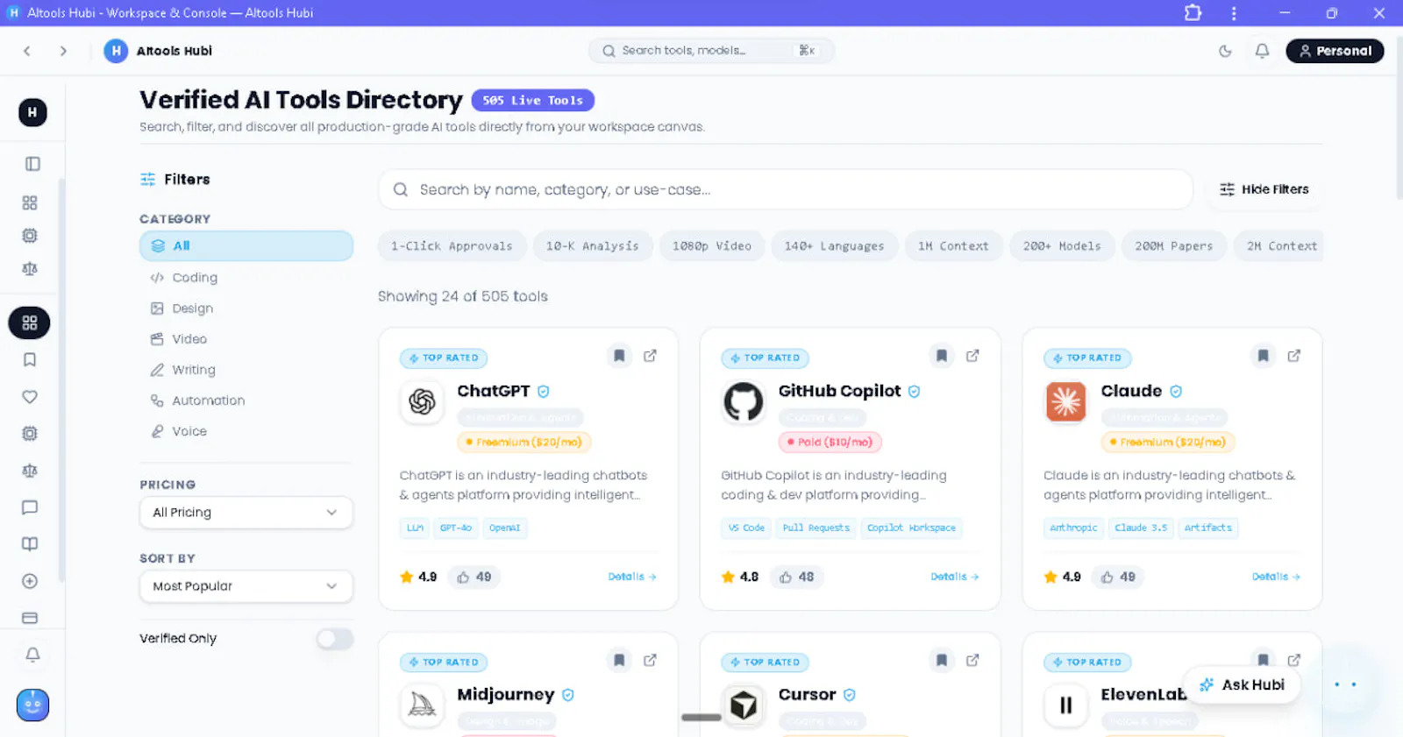Click the Hide Filters button
The height and width of the screenshot is (737, 1403).
click(1264, 189)
